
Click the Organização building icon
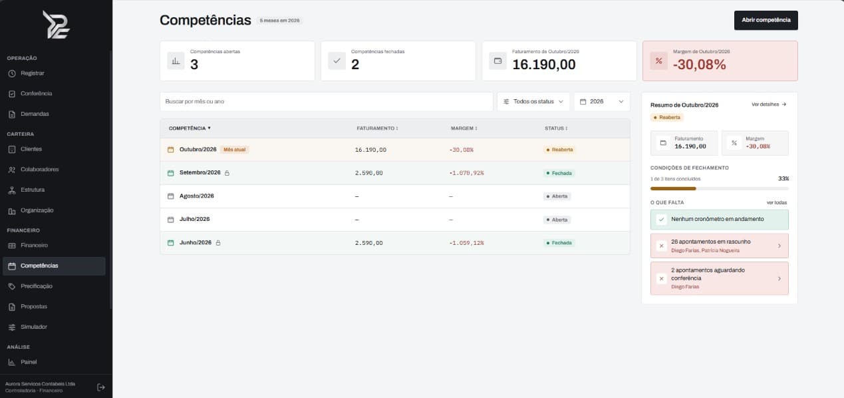click(x=12, y=210)
